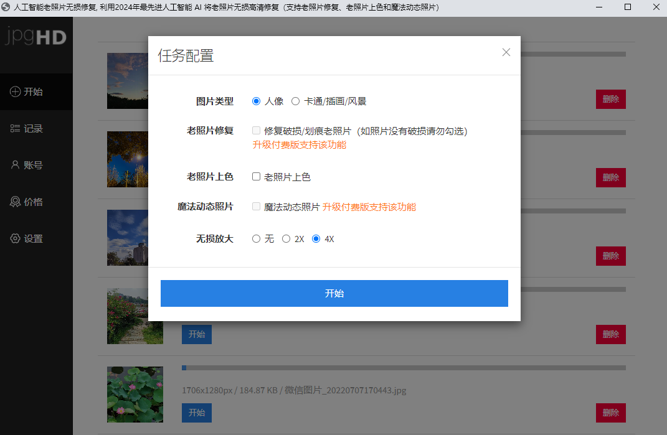Click the app icon in title bar
The width and height of the screenshot is (667, 435).
click(x=6, y=7)
